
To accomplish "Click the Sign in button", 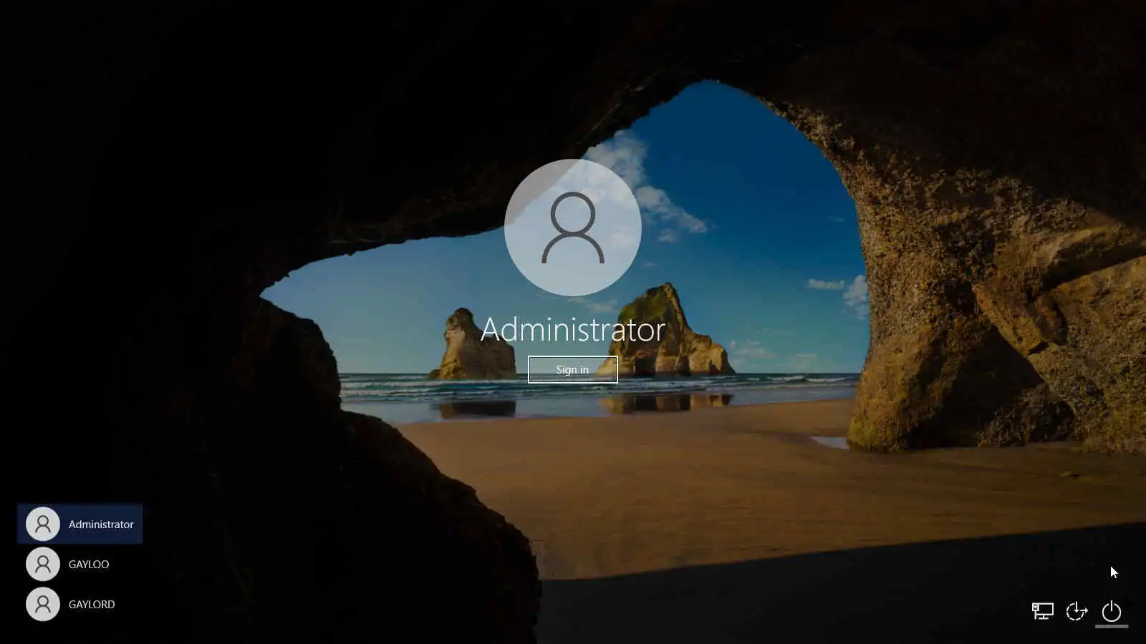I will pos(572,369).
